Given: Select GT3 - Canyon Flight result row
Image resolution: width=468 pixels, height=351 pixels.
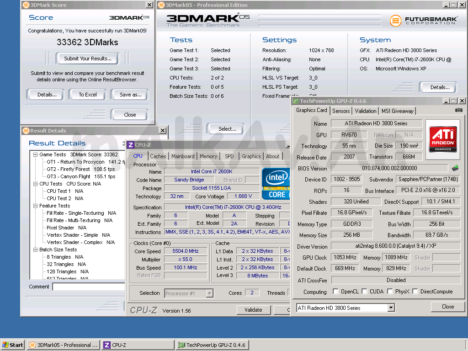Looking at the screenshot, I should [81, 176].
